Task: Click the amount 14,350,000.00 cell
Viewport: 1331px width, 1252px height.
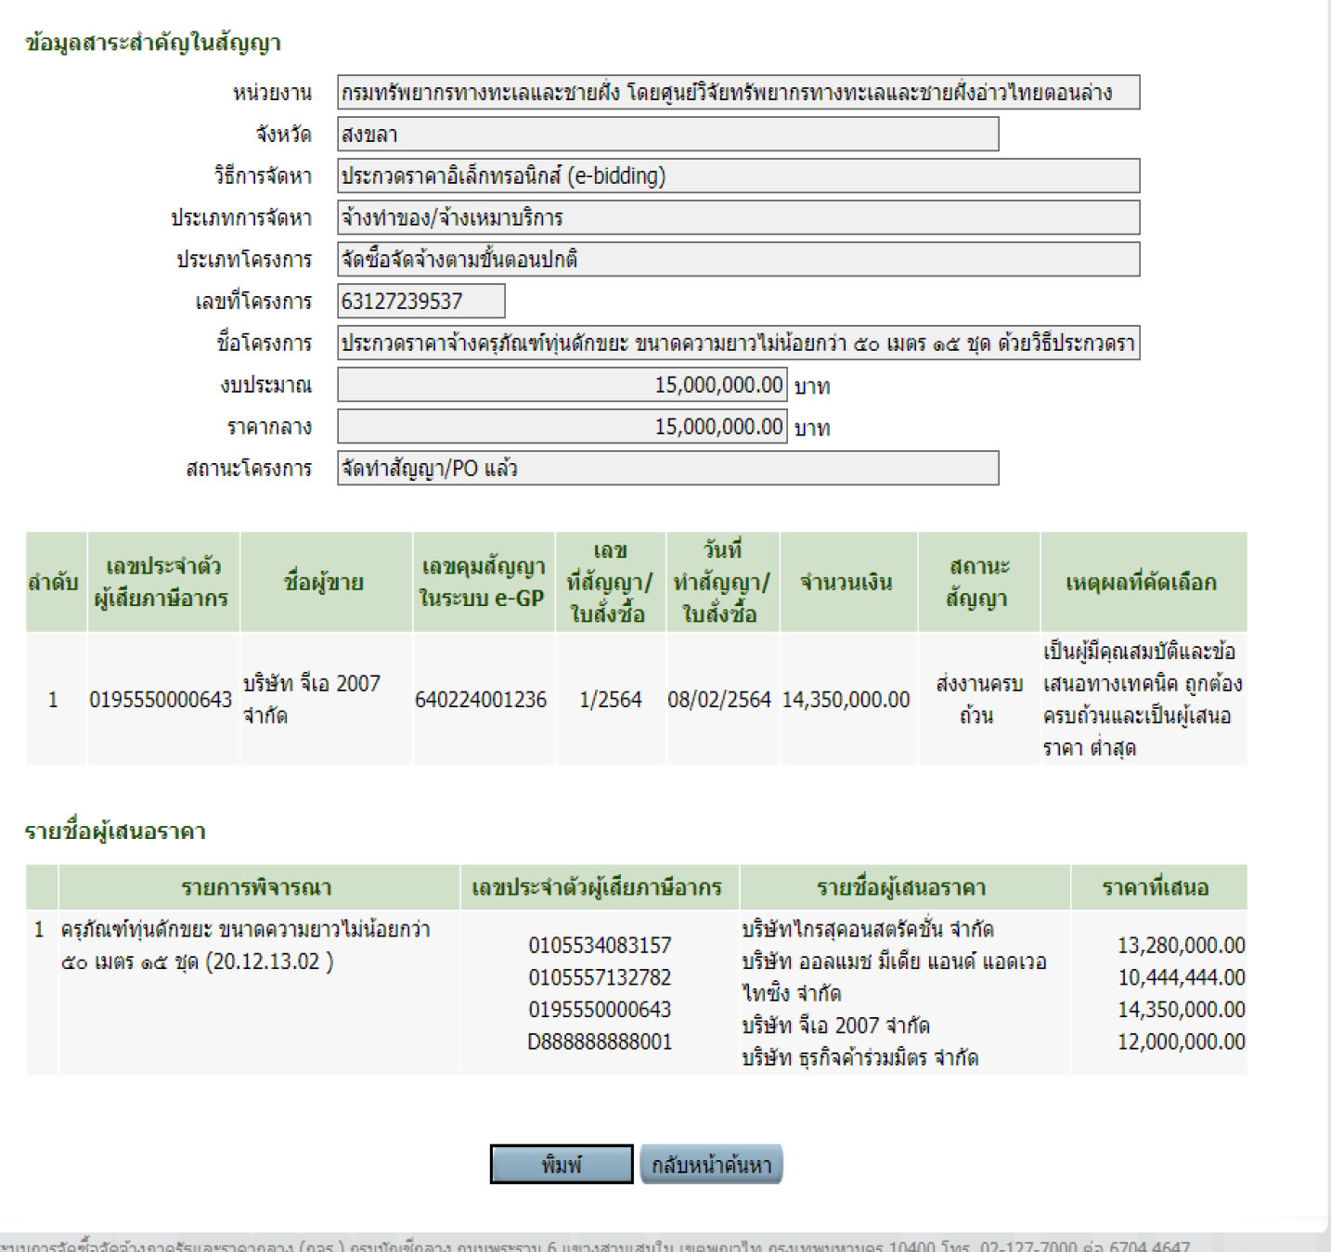Action: (x=848, y=700)
